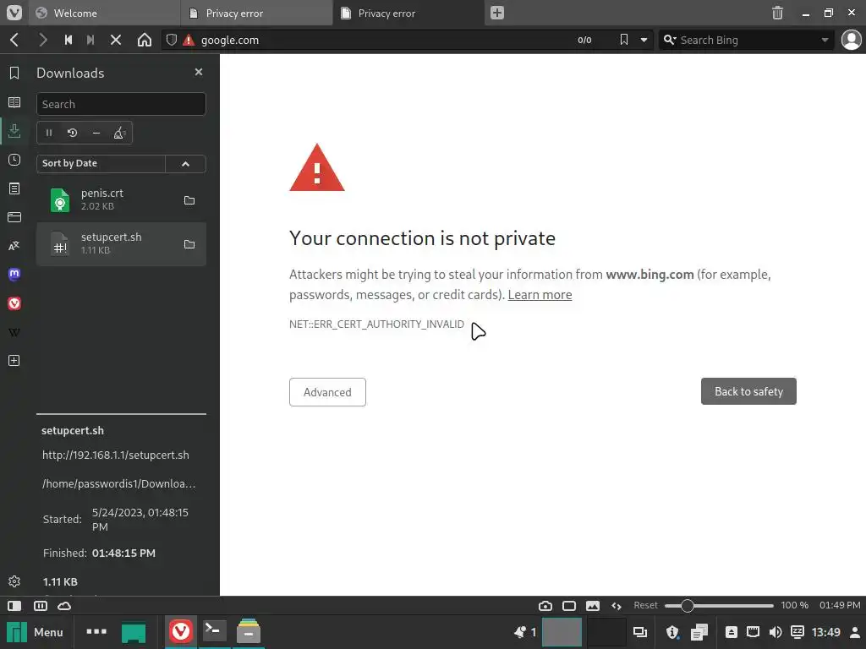Screen dimensions: 866x649
Task: Open the Translate panel
Action: click(14, 246)
